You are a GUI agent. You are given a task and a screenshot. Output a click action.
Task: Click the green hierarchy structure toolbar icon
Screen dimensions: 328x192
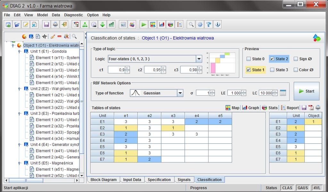(85, 24)
